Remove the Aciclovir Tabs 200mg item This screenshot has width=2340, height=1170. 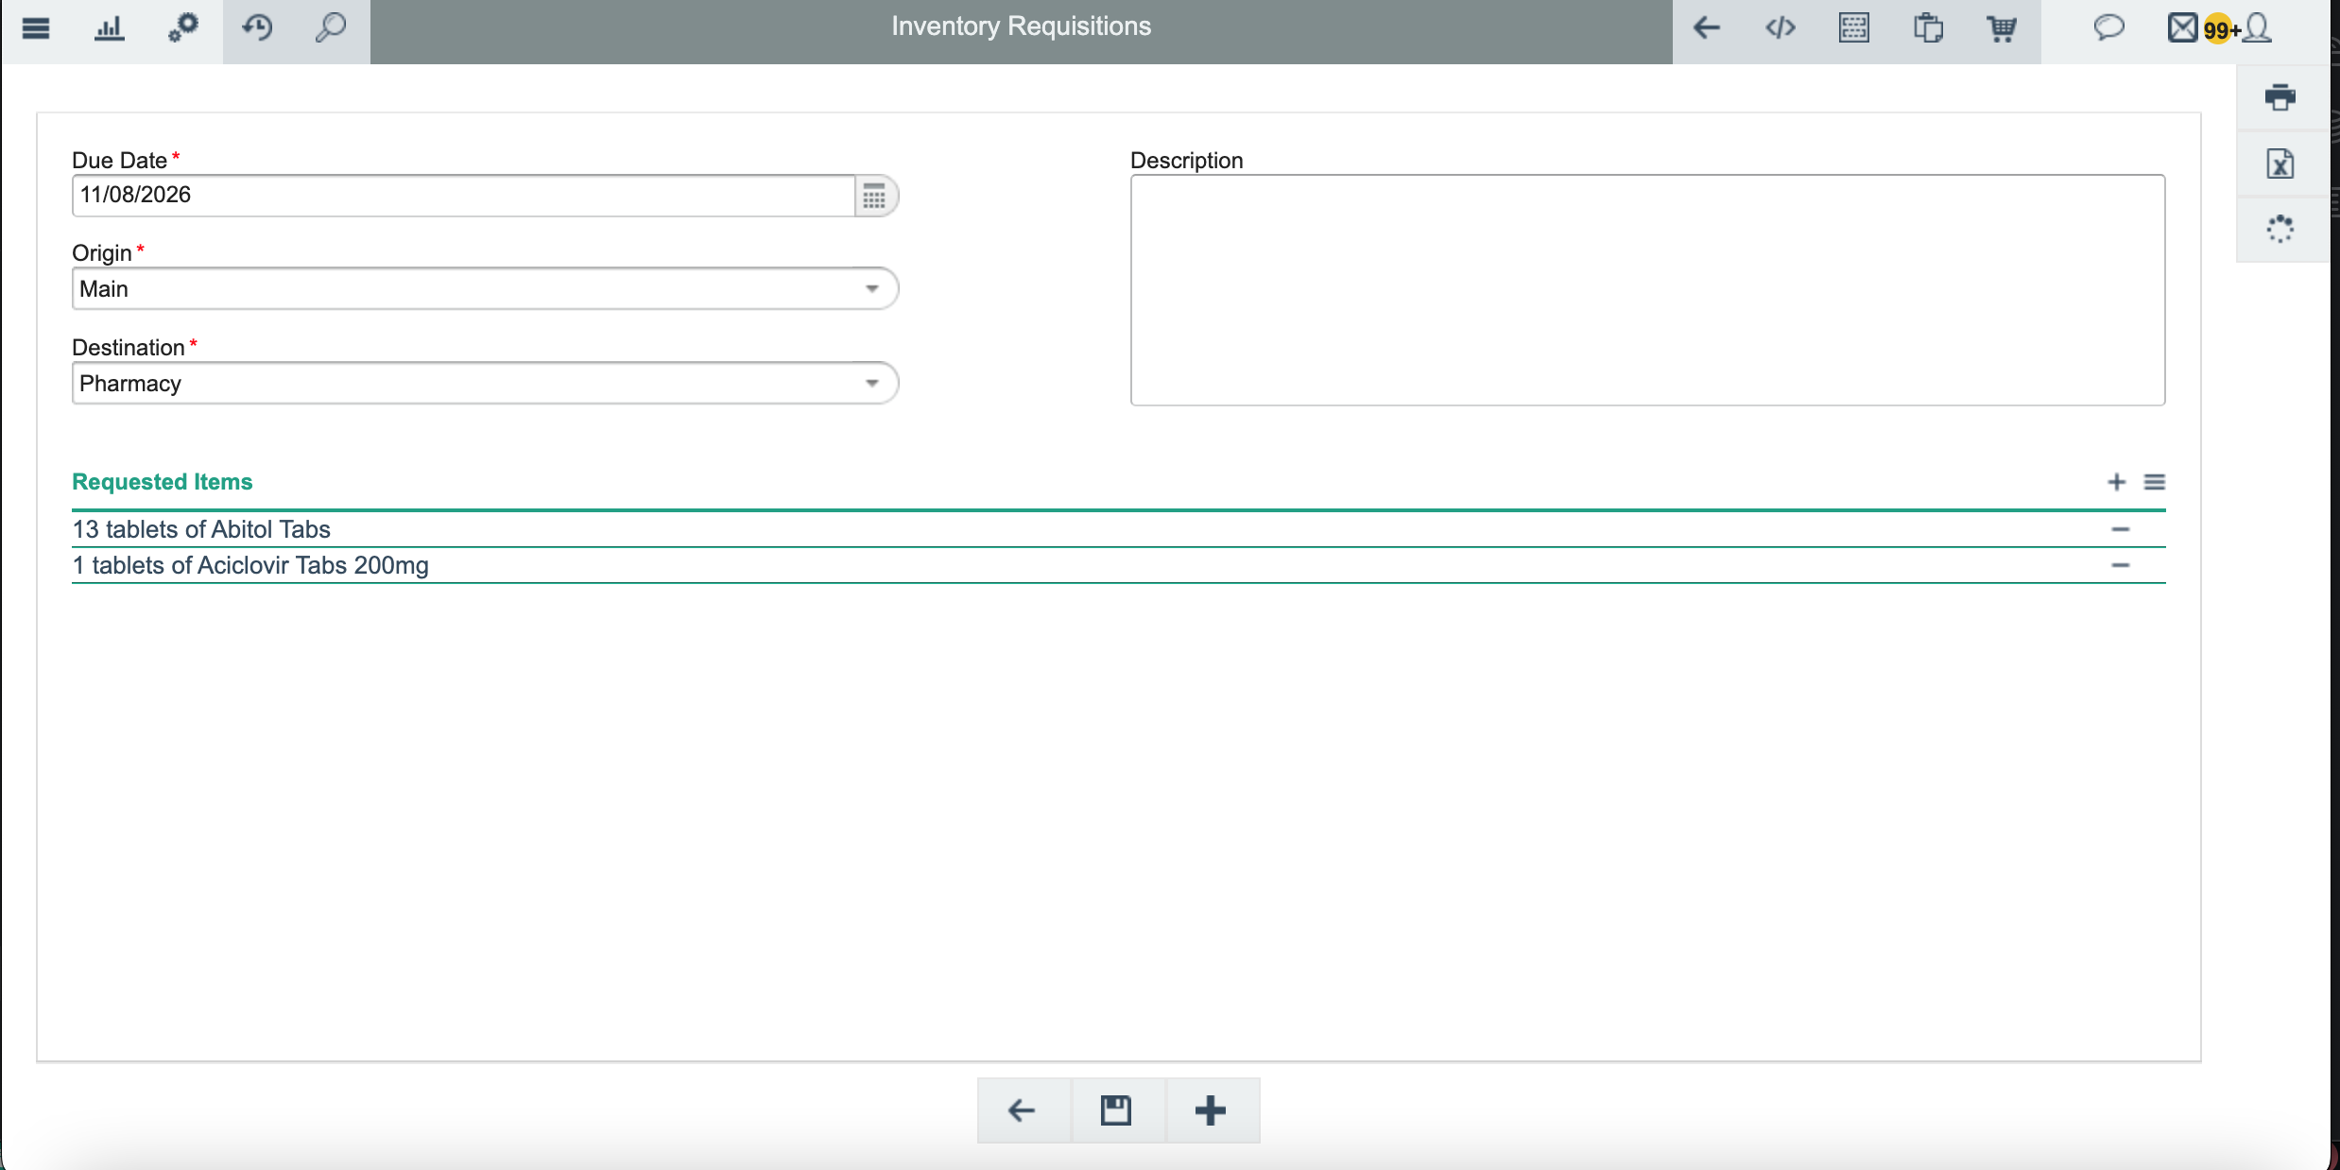coord(2121,565)
